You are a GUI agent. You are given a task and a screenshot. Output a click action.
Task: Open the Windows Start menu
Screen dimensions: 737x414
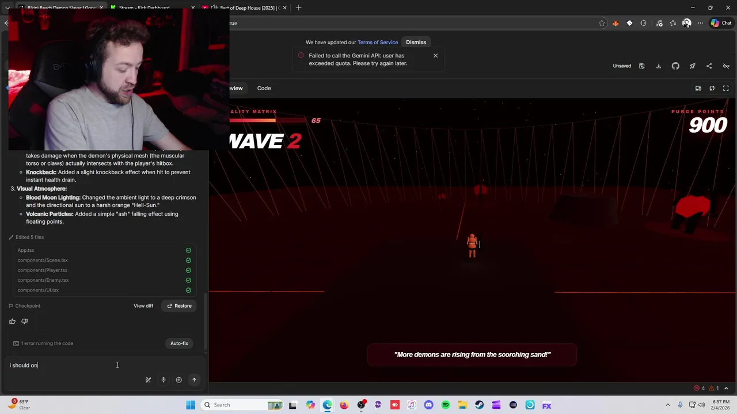(x=191, y=405)
